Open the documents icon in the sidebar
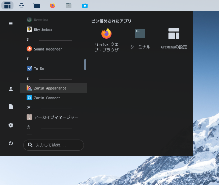 pos(11,107)
